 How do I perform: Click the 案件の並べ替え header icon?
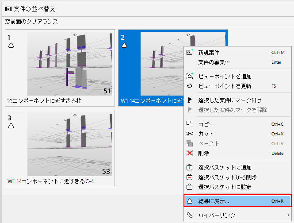click(x=8, y=9)
